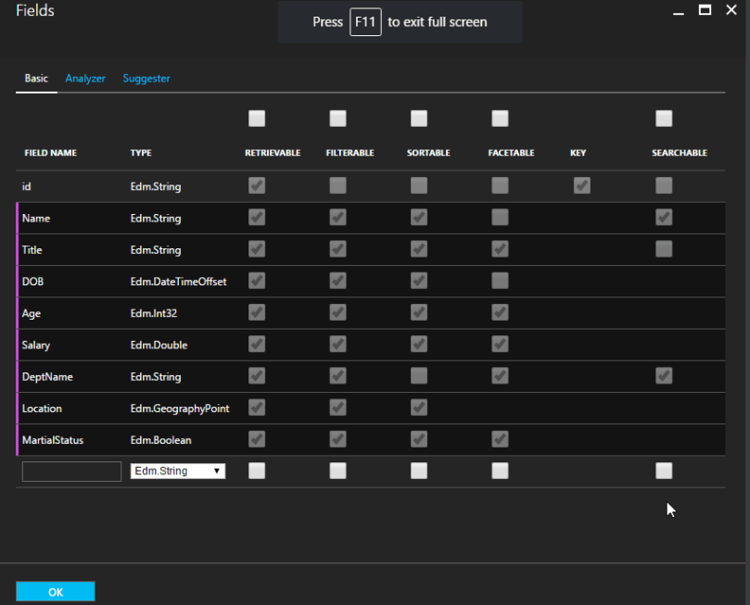Close the Fields panel
Viewport: 750px width, 605px height.
click(731, 10)
